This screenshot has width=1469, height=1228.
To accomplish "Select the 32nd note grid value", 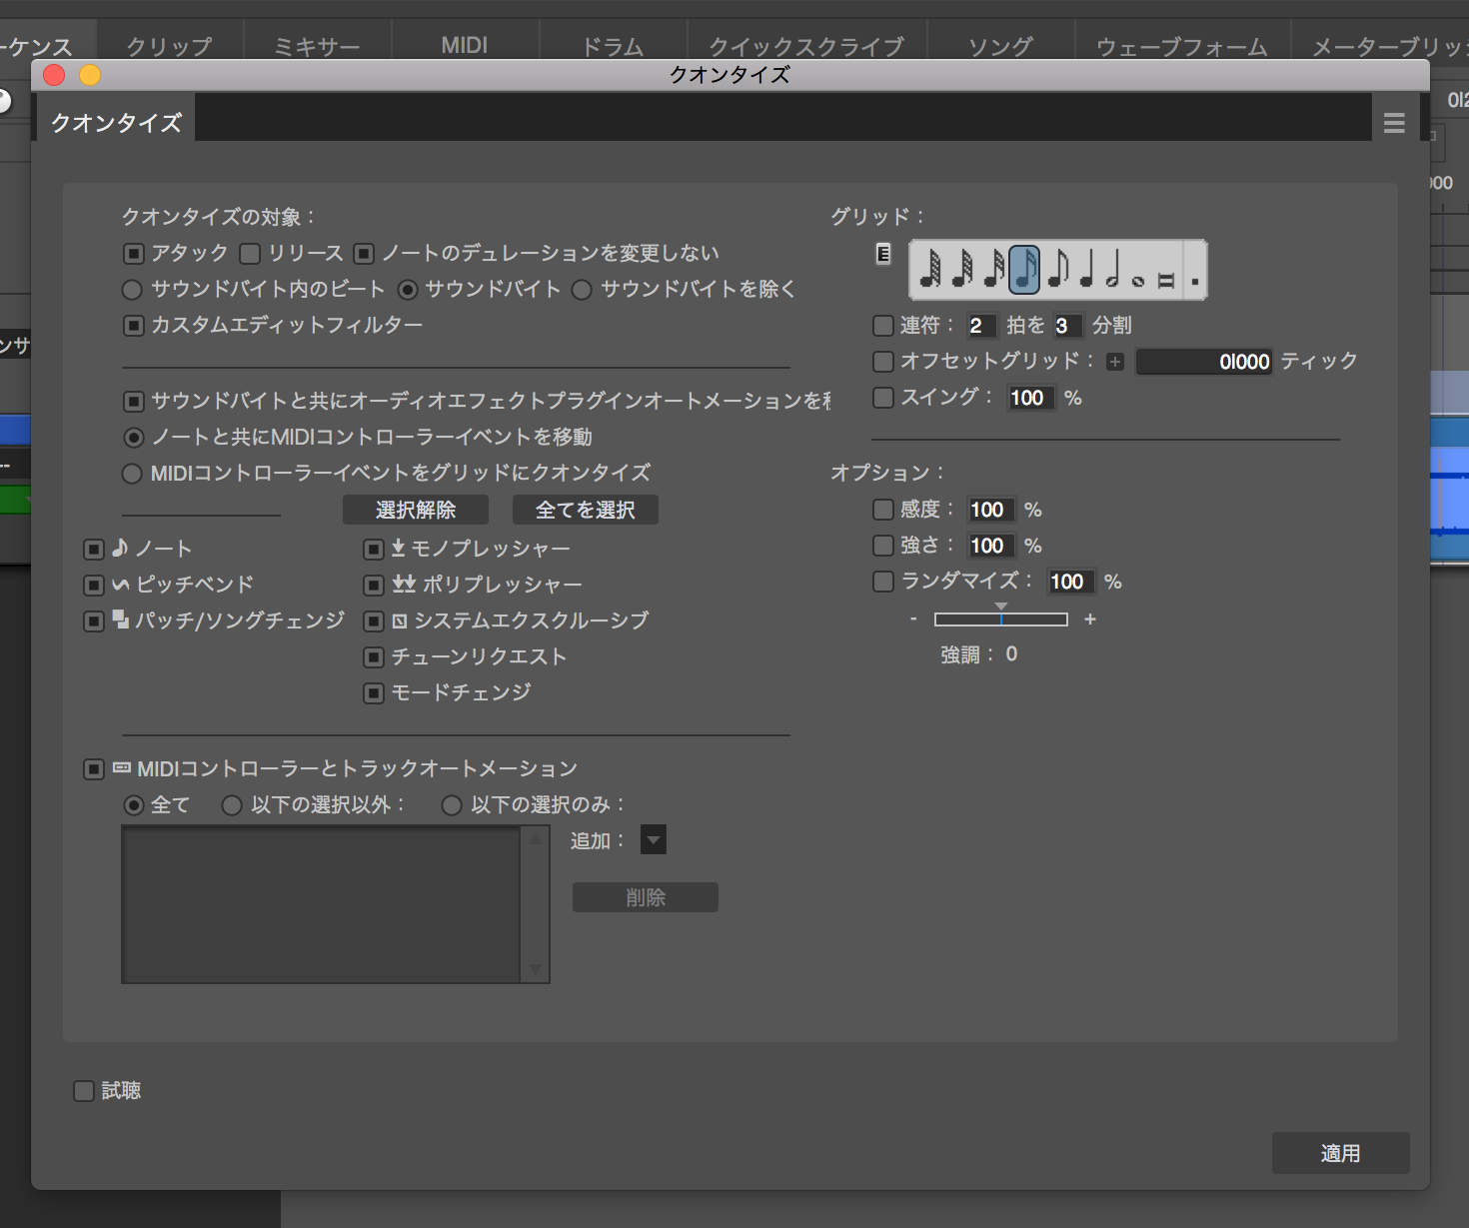I will click(993, 270).
